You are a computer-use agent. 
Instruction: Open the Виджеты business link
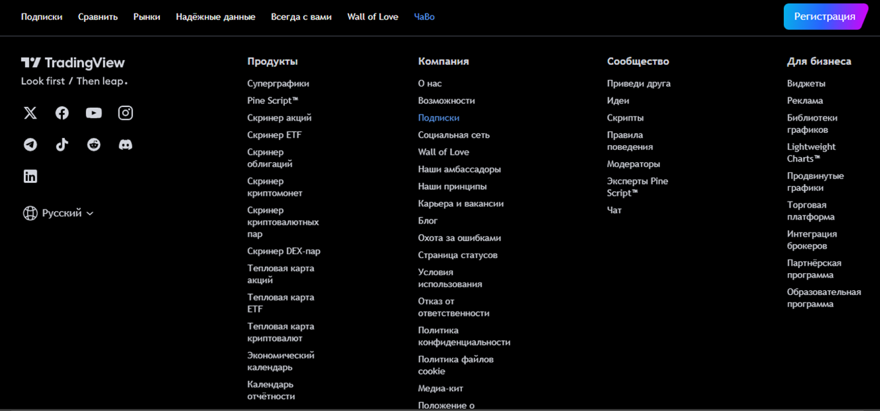806,84
